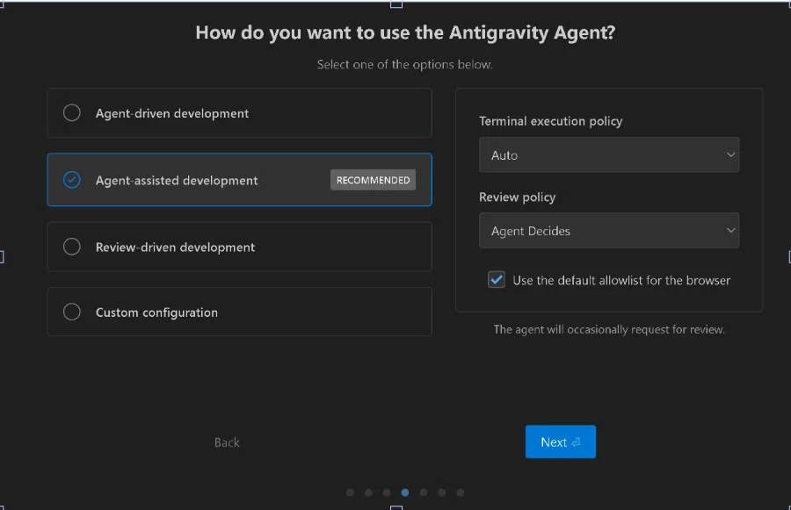Click the "Terminal execution policy" label
Viewport: 791px width, 510px height.
(551, 121)
